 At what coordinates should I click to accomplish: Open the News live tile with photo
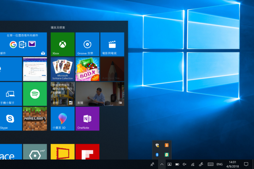point(100,94)
